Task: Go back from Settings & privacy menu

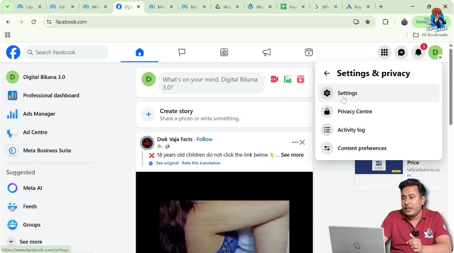Action: point(327,73)
